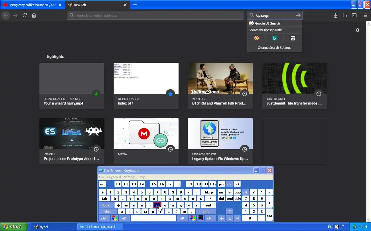Toggle the right ctrl key
The image size is (371, 231).
210,218
